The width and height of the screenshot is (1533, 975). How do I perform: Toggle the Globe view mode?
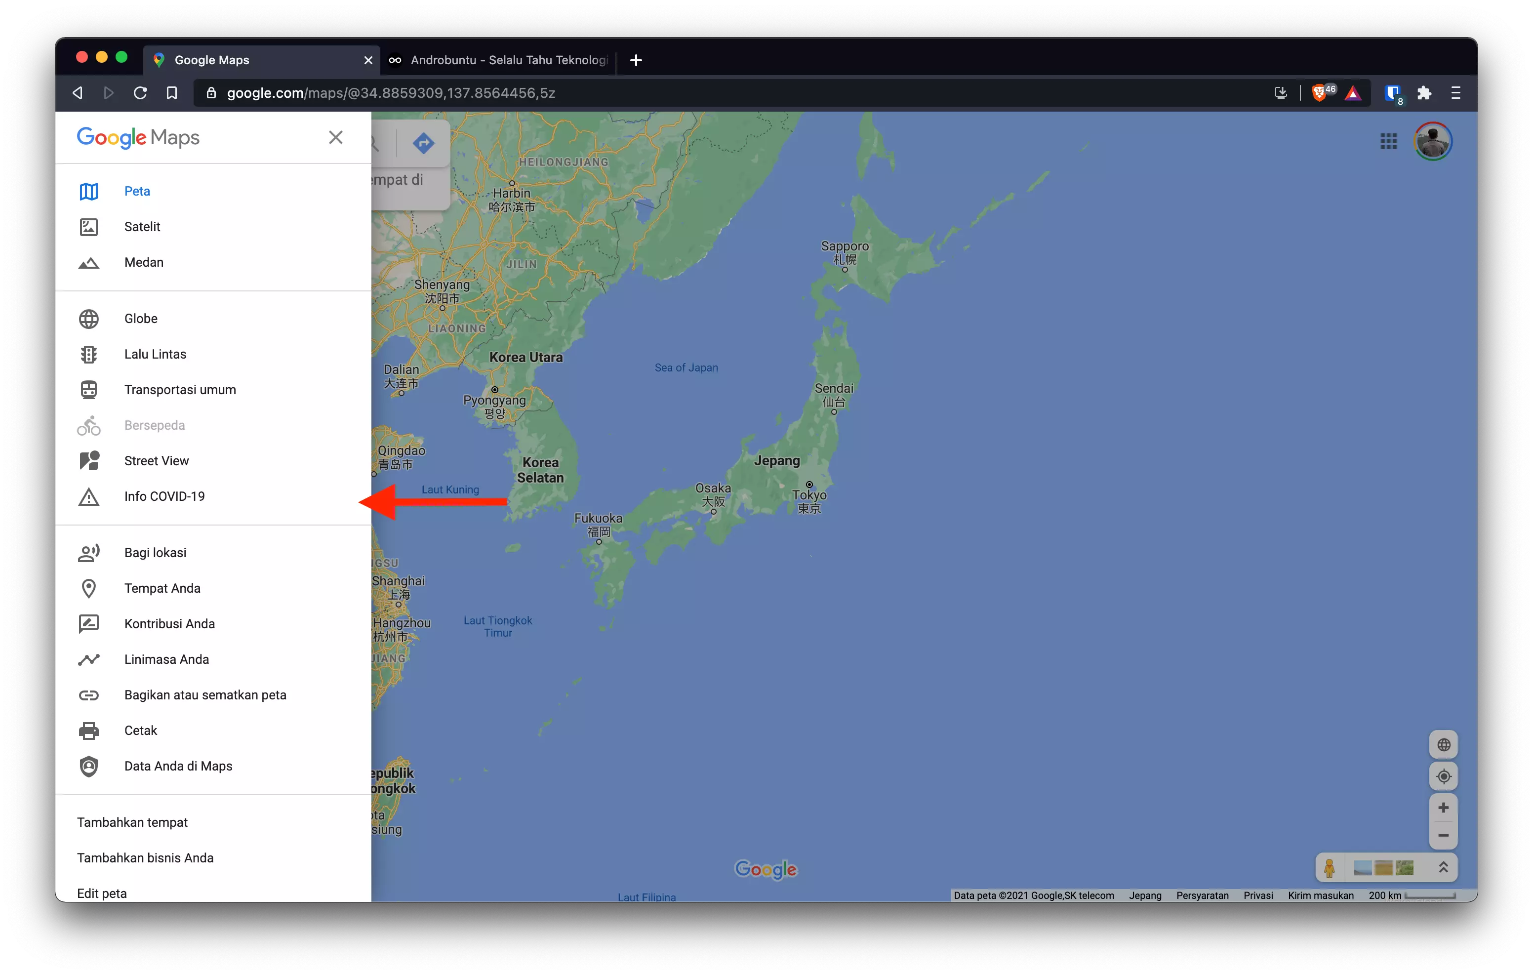[89, 319]
